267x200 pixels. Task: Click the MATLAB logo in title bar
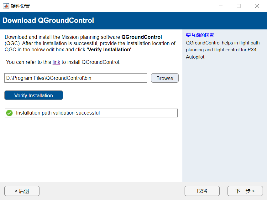(x=6, y=6)
